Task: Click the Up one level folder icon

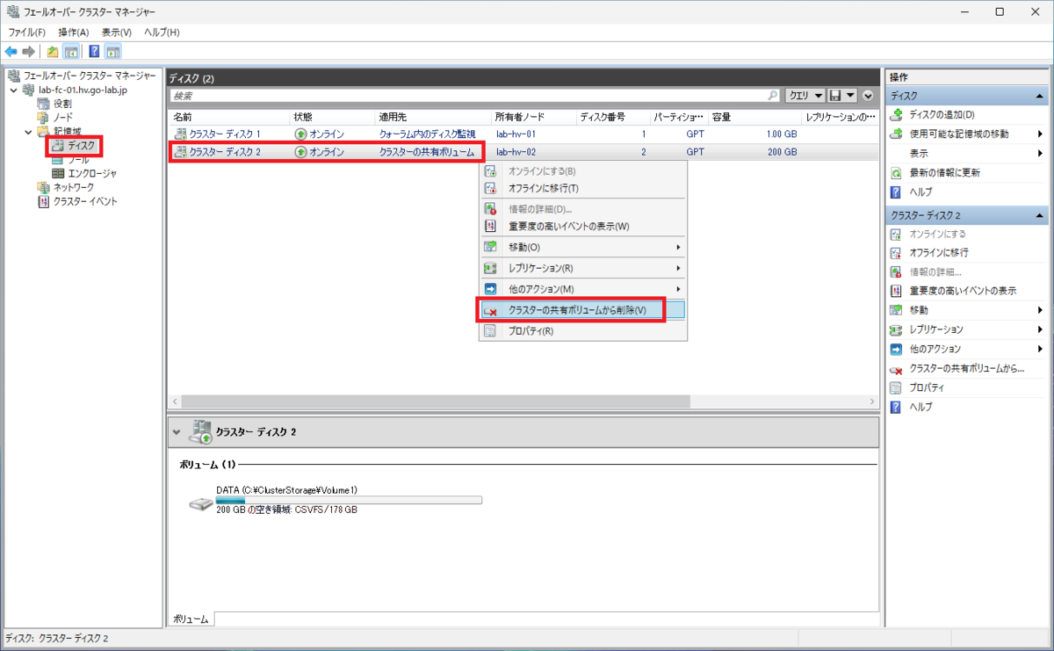Action: (x=53, y=51)
